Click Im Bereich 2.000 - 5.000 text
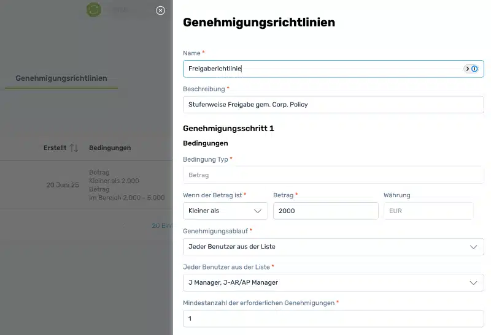The height and width of the screenshot is (335, 491). [127, 198]
